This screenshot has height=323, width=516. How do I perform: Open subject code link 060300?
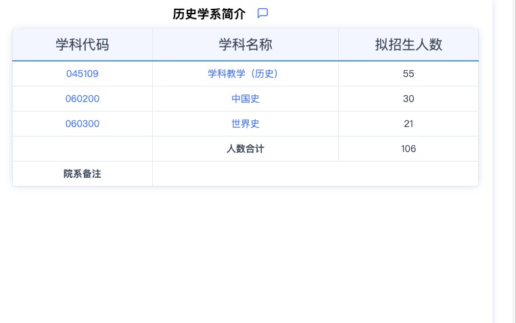[x=83, y=124]
